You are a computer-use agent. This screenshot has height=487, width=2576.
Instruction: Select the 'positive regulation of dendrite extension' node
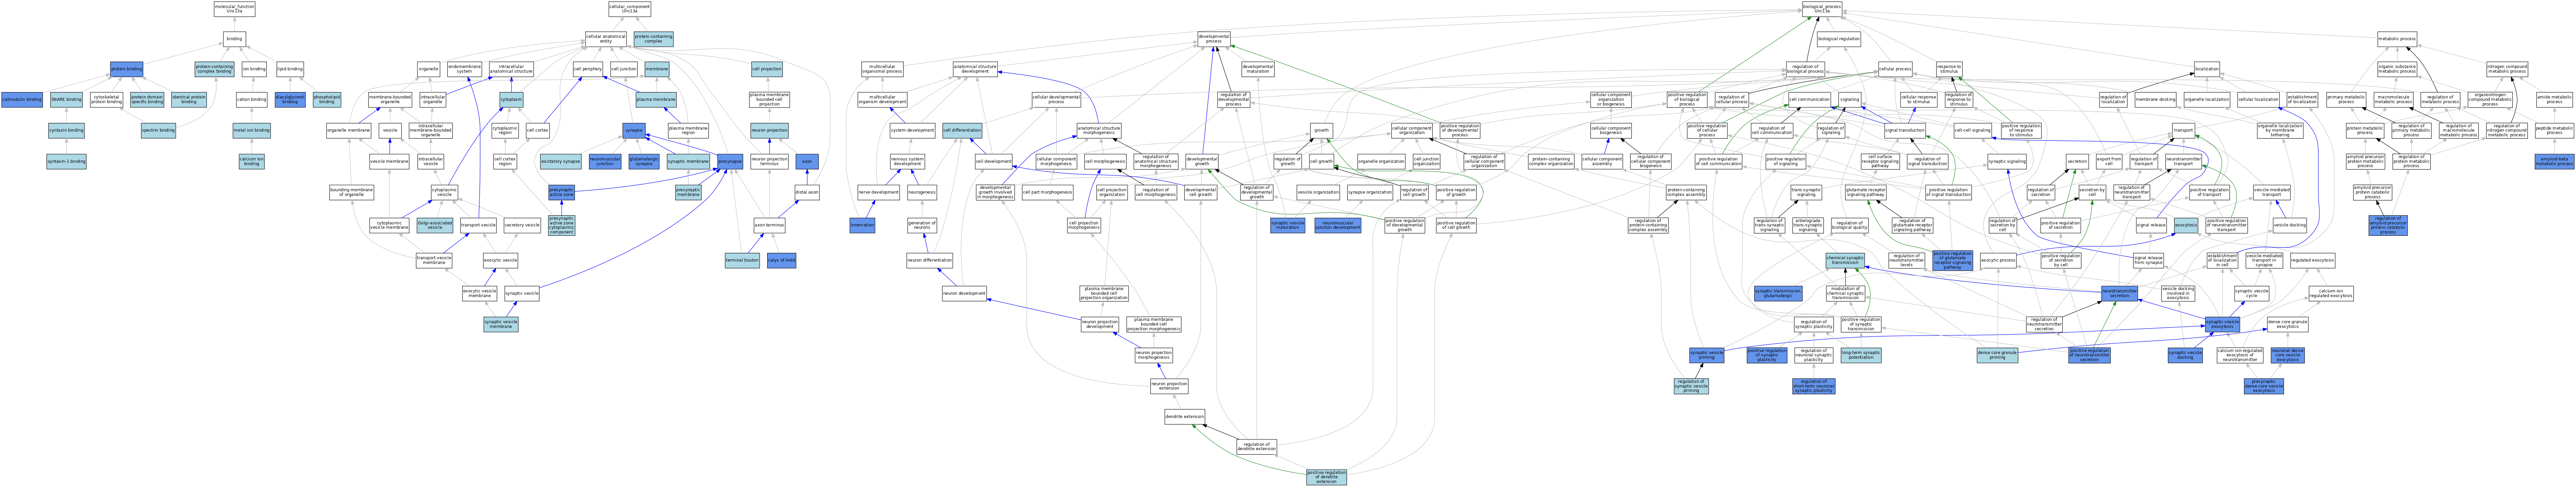pyautogui.click(x=1326, y=477)
